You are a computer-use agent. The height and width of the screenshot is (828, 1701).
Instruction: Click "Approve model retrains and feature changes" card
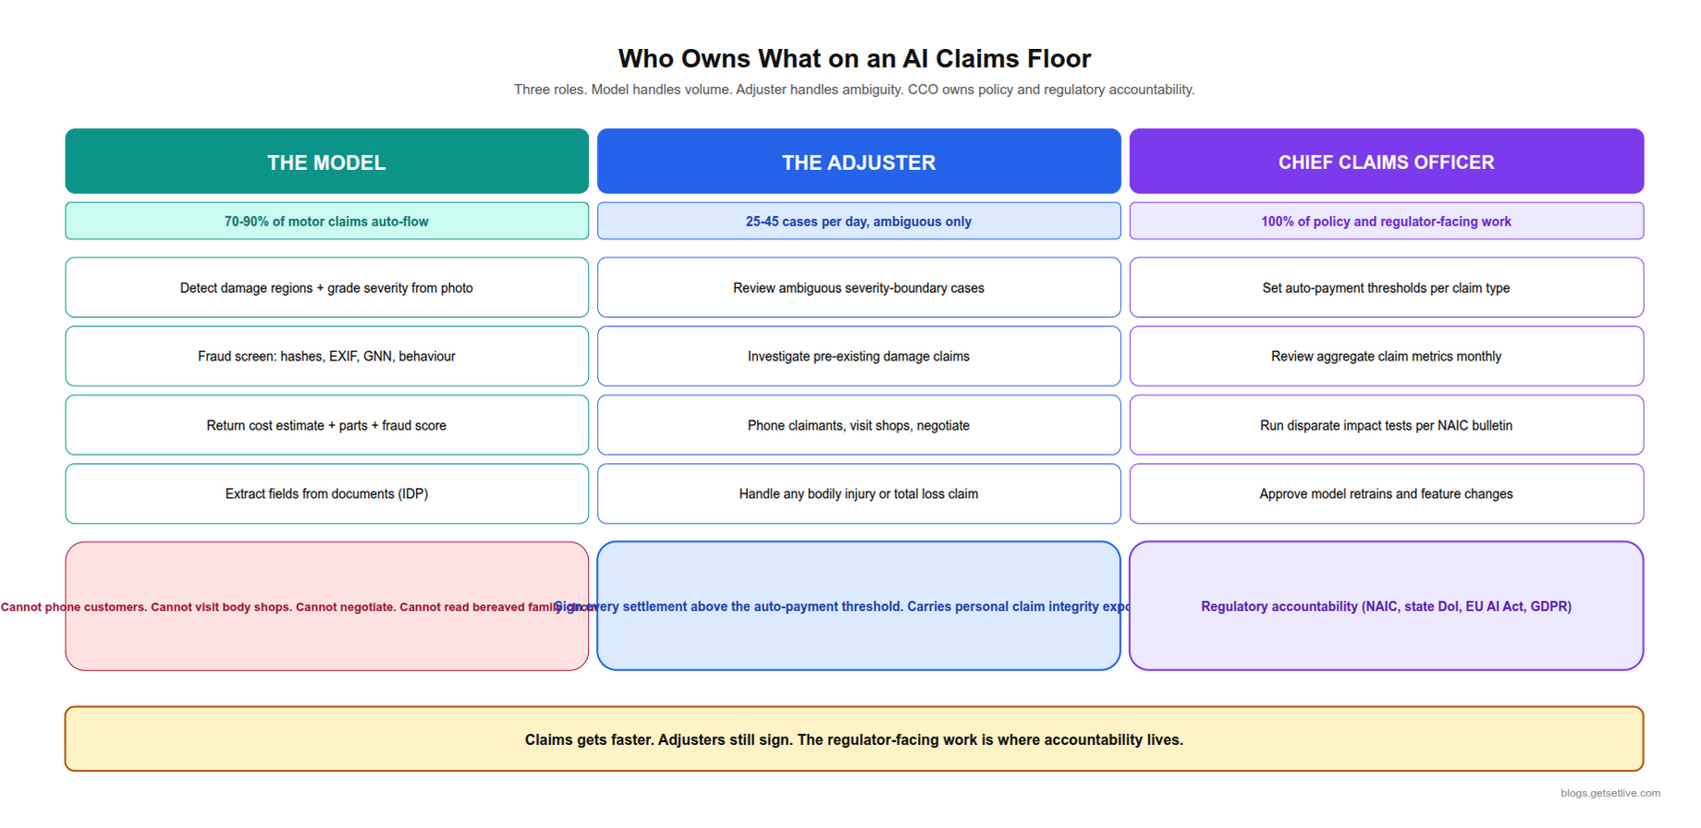point(1386,493)
